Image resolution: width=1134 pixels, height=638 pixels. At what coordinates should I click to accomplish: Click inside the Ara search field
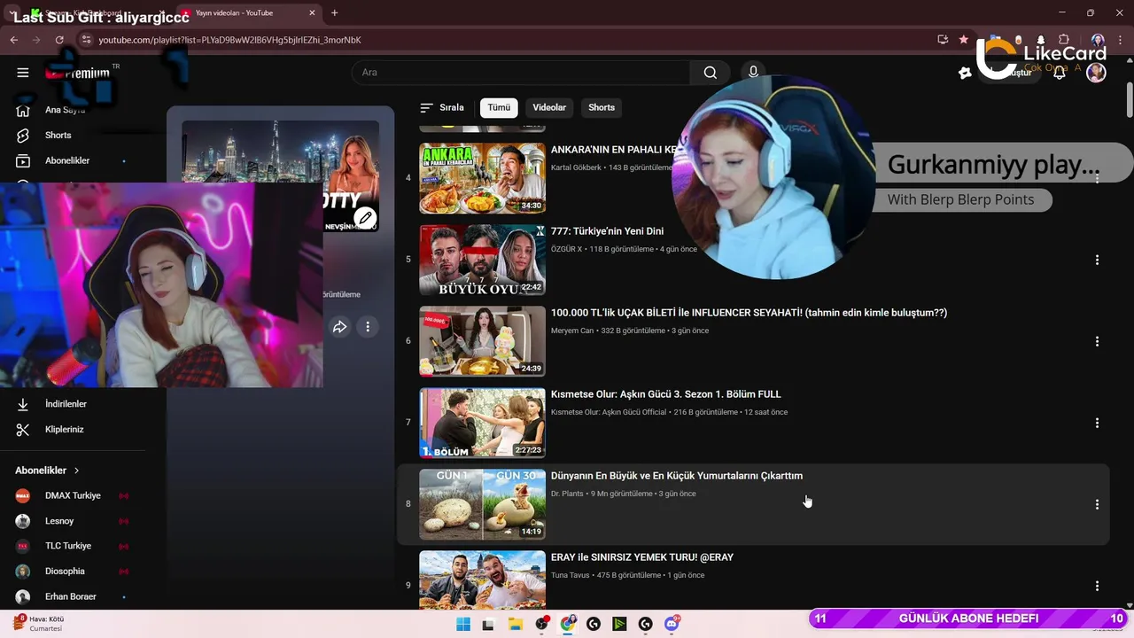pos(521,73)
